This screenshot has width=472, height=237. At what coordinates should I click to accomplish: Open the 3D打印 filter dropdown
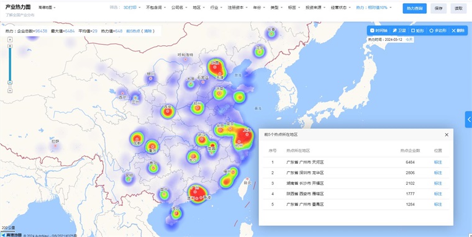point(132,7)
